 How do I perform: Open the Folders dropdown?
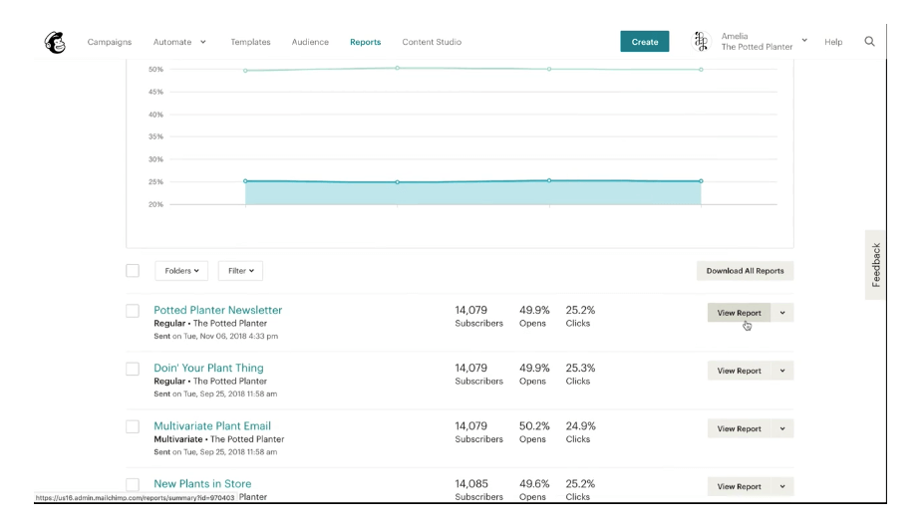(181, 271)
